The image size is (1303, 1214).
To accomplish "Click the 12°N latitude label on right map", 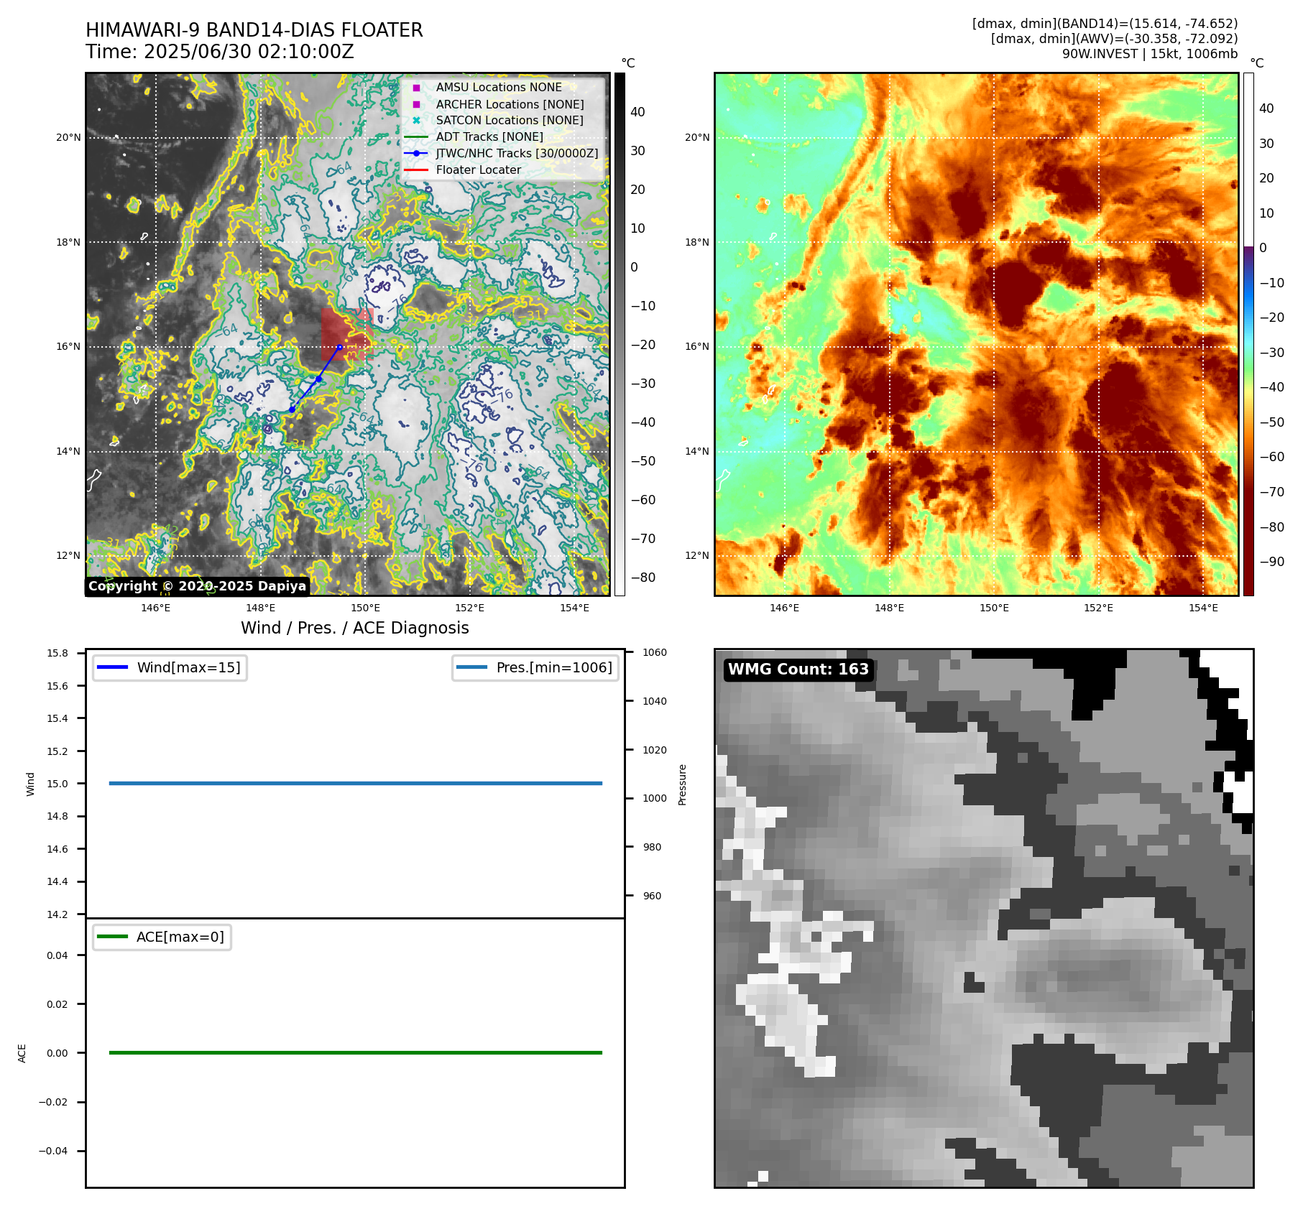I will [x=697, y=556].
